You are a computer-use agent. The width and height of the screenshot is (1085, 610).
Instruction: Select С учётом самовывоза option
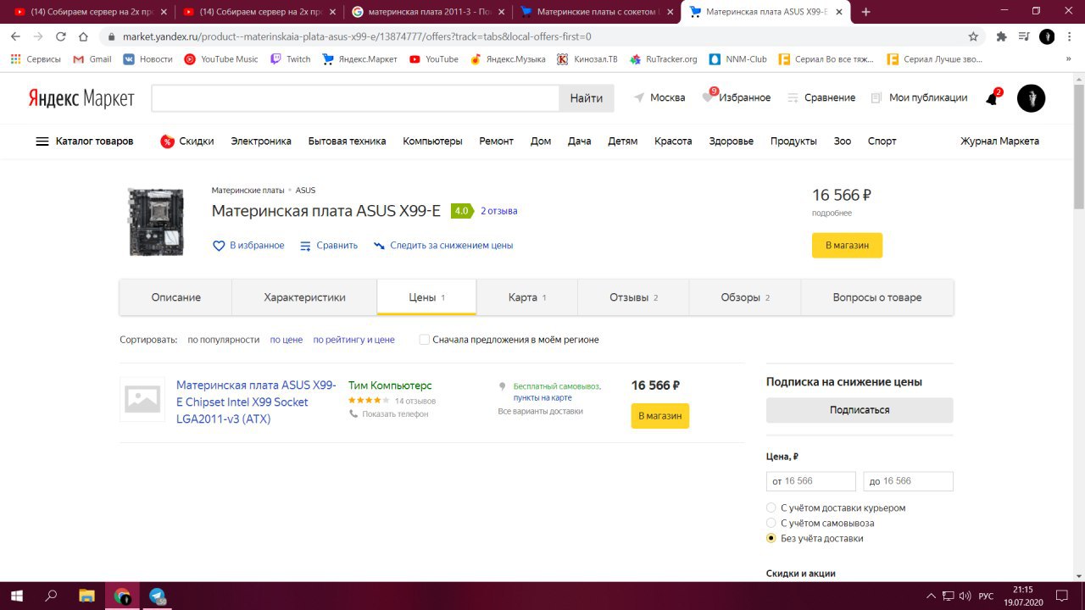[x=771, y=523]
